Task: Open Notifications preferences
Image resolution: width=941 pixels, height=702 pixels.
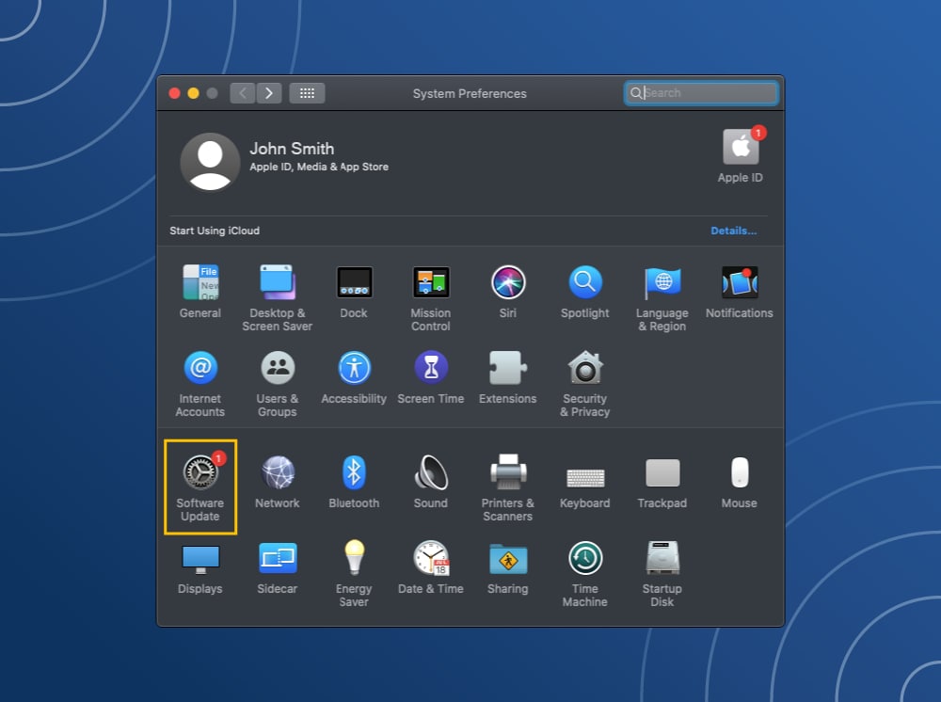Action: point(740,292)
